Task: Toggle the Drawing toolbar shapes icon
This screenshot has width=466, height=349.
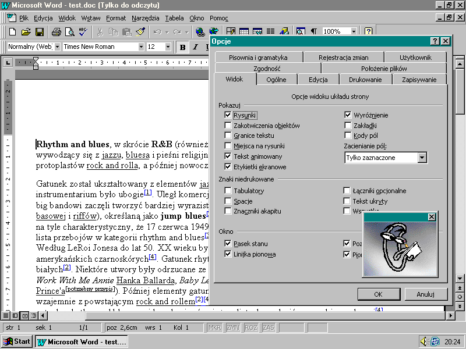Action: click(x=284, y=31)
